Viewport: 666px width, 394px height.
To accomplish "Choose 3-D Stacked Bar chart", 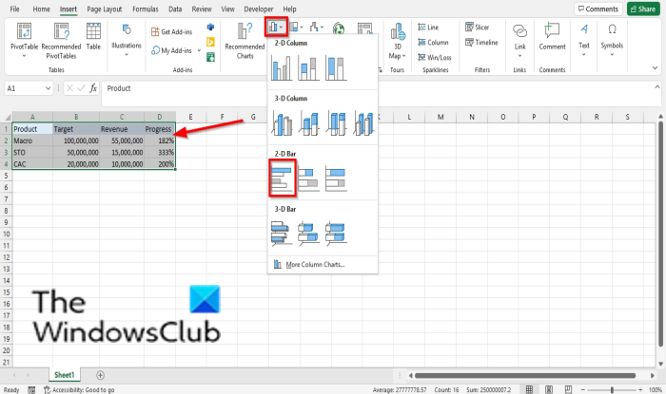I will coord(309,234).
